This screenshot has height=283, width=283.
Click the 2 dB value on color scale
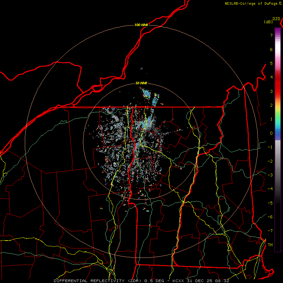[x=271, y=105]
